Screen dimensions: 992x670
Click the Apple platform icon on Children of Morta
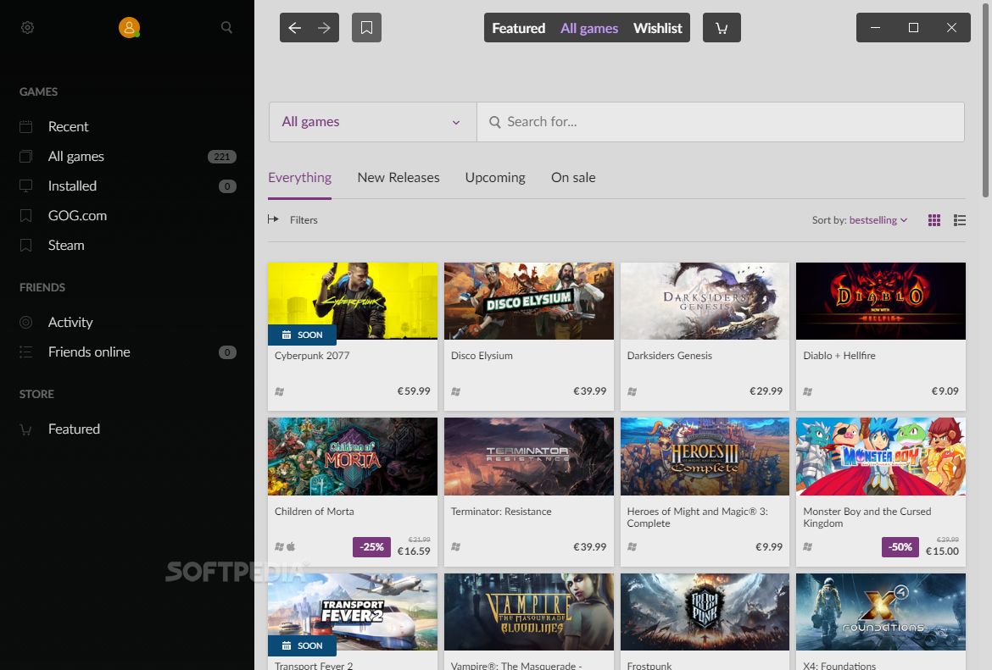tap(291, 546)
